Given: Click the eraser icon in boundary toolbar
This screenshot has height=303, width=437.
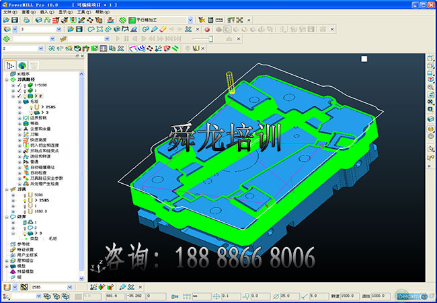Looking at the screenshot, I should 163,30.
